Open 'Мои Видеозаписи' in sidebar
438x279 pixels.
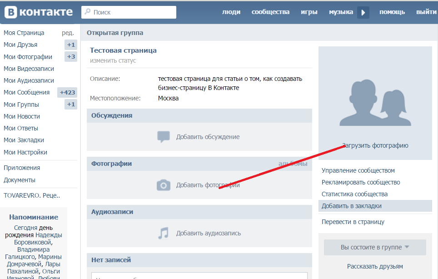coord(29,69)
